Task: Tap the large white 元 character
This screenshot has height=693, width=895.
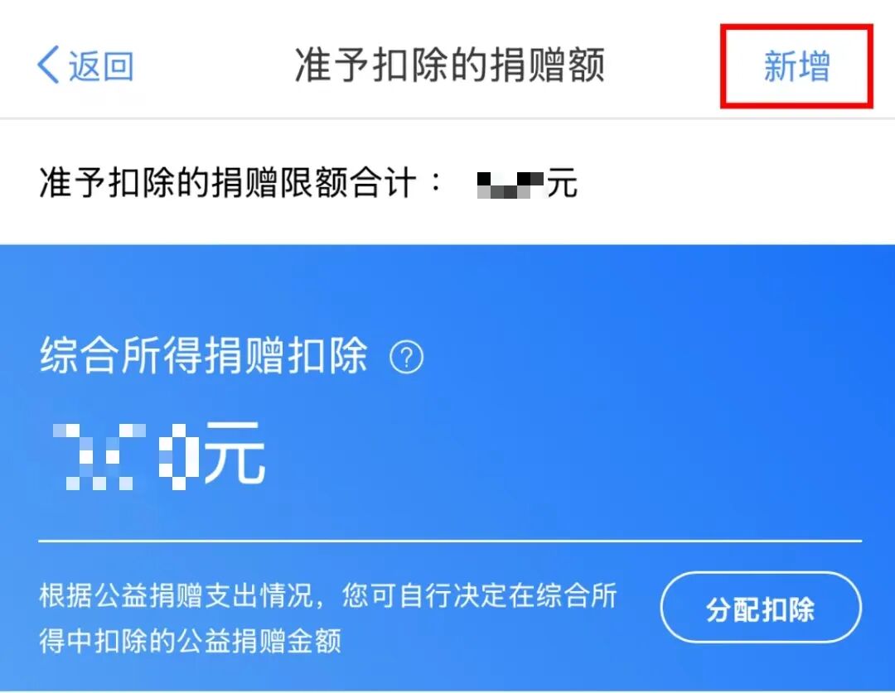Action: click(x=235, y=454)
